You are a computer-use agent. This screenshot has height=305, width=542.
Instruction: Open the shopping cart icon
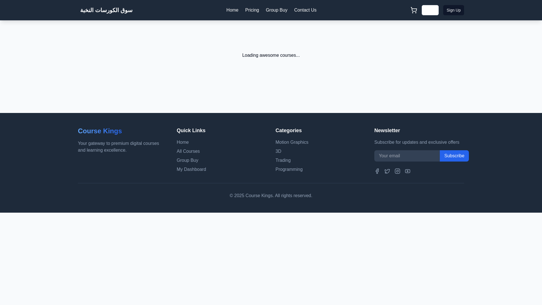[414, 10]
